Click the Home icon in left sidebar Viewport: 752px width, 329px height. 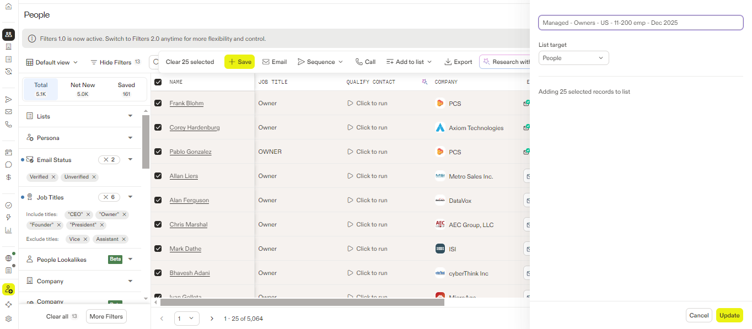point(8,7)
